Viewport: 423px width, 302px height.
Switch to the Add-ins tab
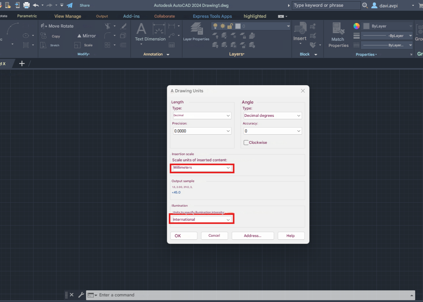tap(131, 16)
